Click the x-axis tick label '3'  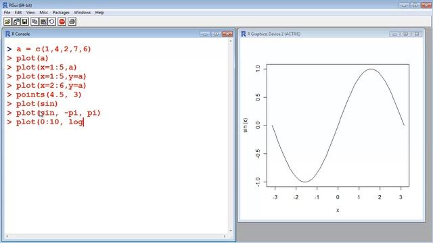coord(401,197)
